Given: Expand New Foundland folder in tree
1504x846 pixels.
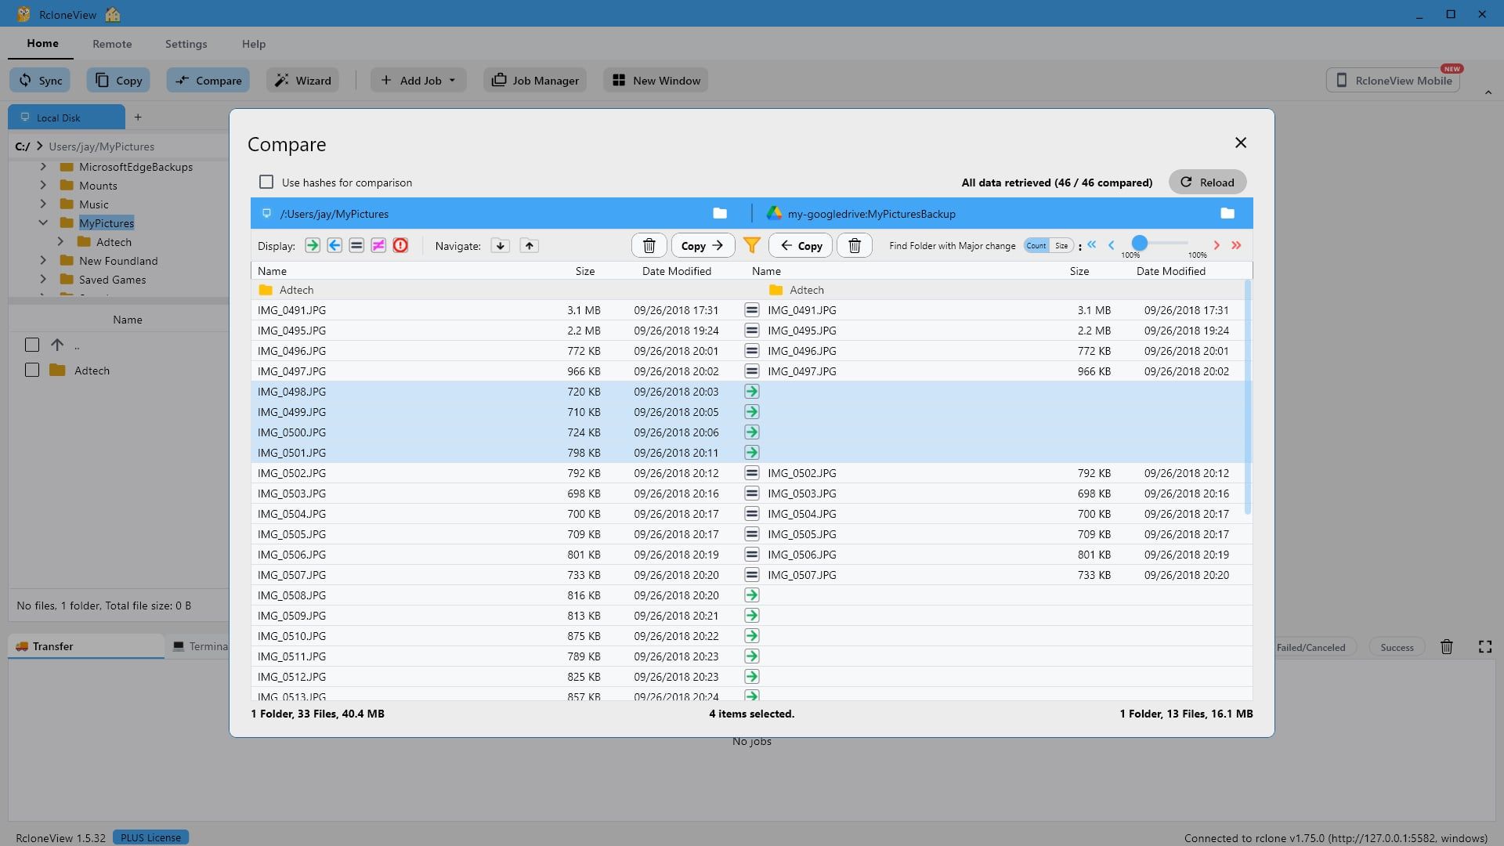Looking at the screenshot, I should tap(43, 260).
